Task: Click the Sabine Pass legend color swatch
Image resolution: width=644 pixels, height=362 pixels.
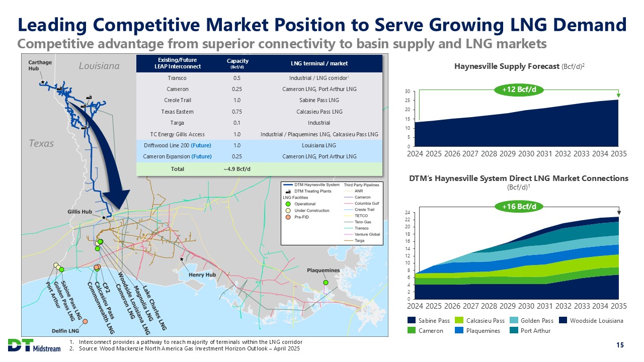Action: (412, 321)
